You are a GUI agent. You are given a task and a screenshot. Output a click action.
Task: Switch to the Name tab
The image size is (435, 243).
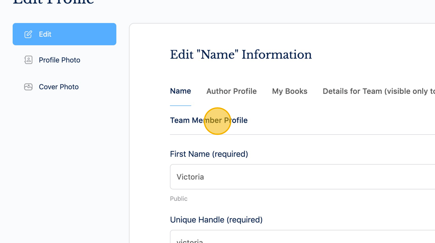coord(181,91)
